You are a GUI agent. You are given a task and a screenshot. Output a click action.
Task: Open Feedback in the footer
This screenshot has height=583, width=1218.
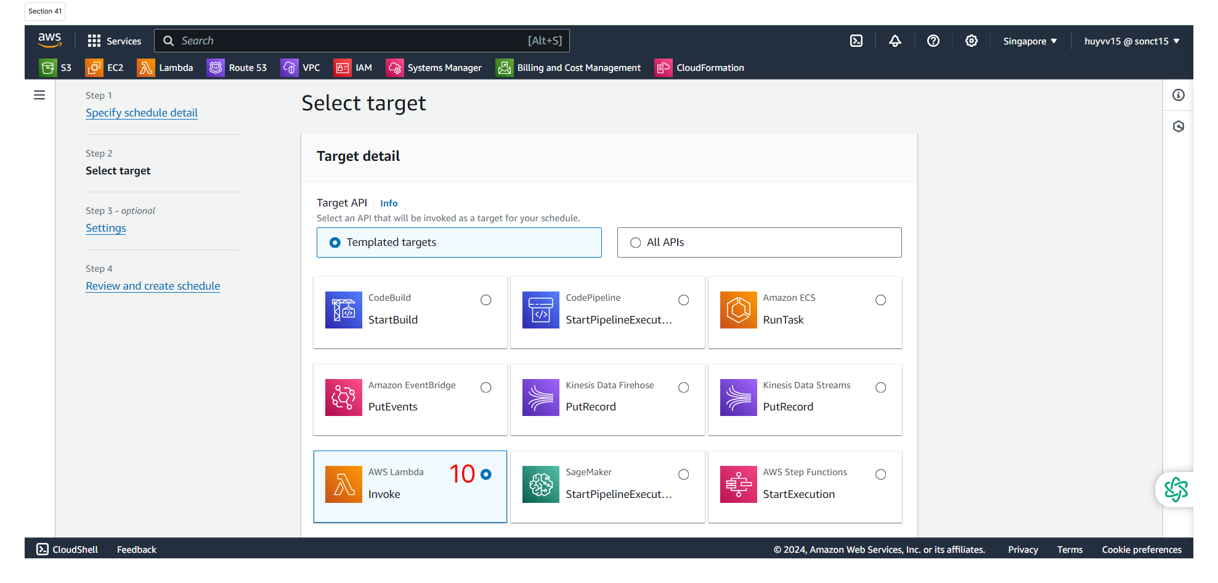(x=137, y=550)
